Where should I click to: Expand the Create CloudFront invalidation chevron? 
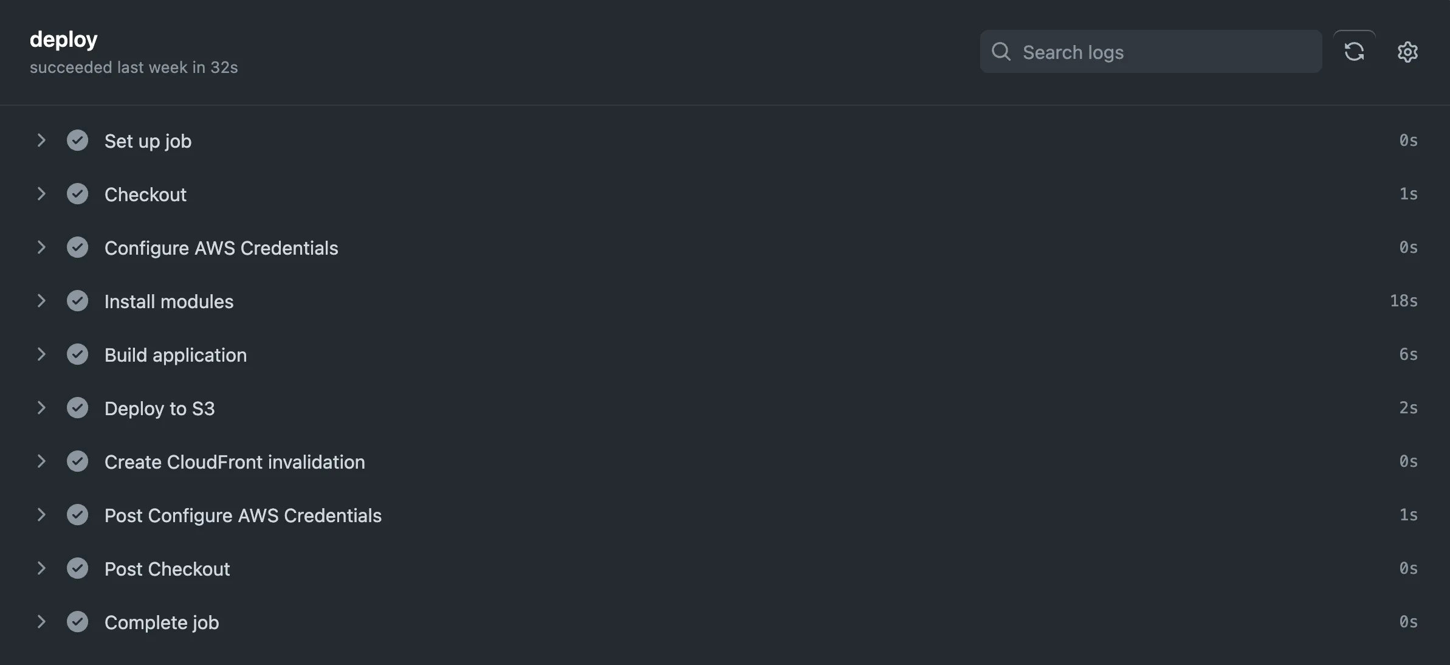[41, 461]
